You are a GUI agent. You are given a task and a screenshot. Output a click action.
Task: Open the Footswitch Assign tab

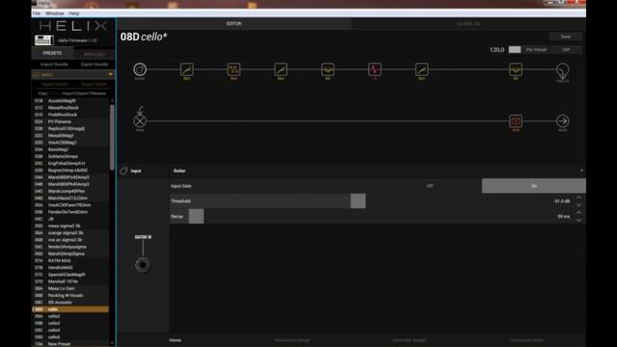click(x=292, y=340)
